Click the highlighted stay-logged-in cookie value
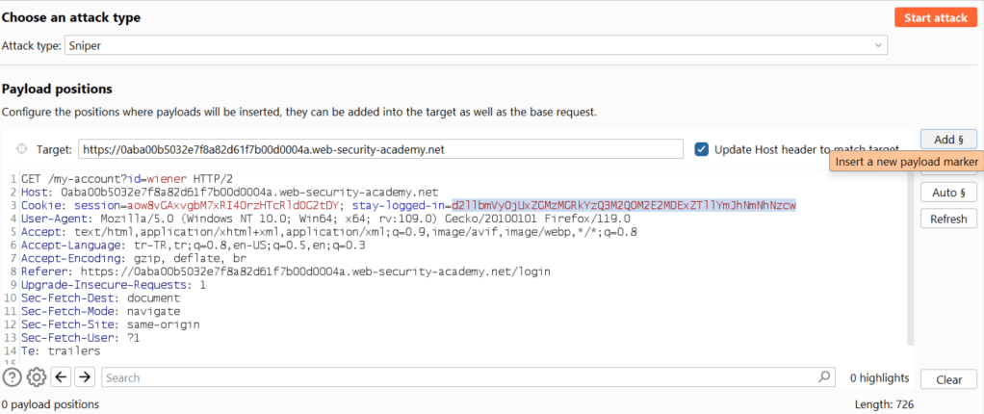The width and height of the screenshot is (984, 414). tap(623, 206)
